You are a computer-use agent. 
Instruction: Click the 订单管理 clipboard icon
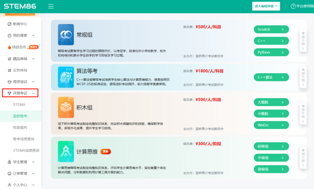[9, 173]
